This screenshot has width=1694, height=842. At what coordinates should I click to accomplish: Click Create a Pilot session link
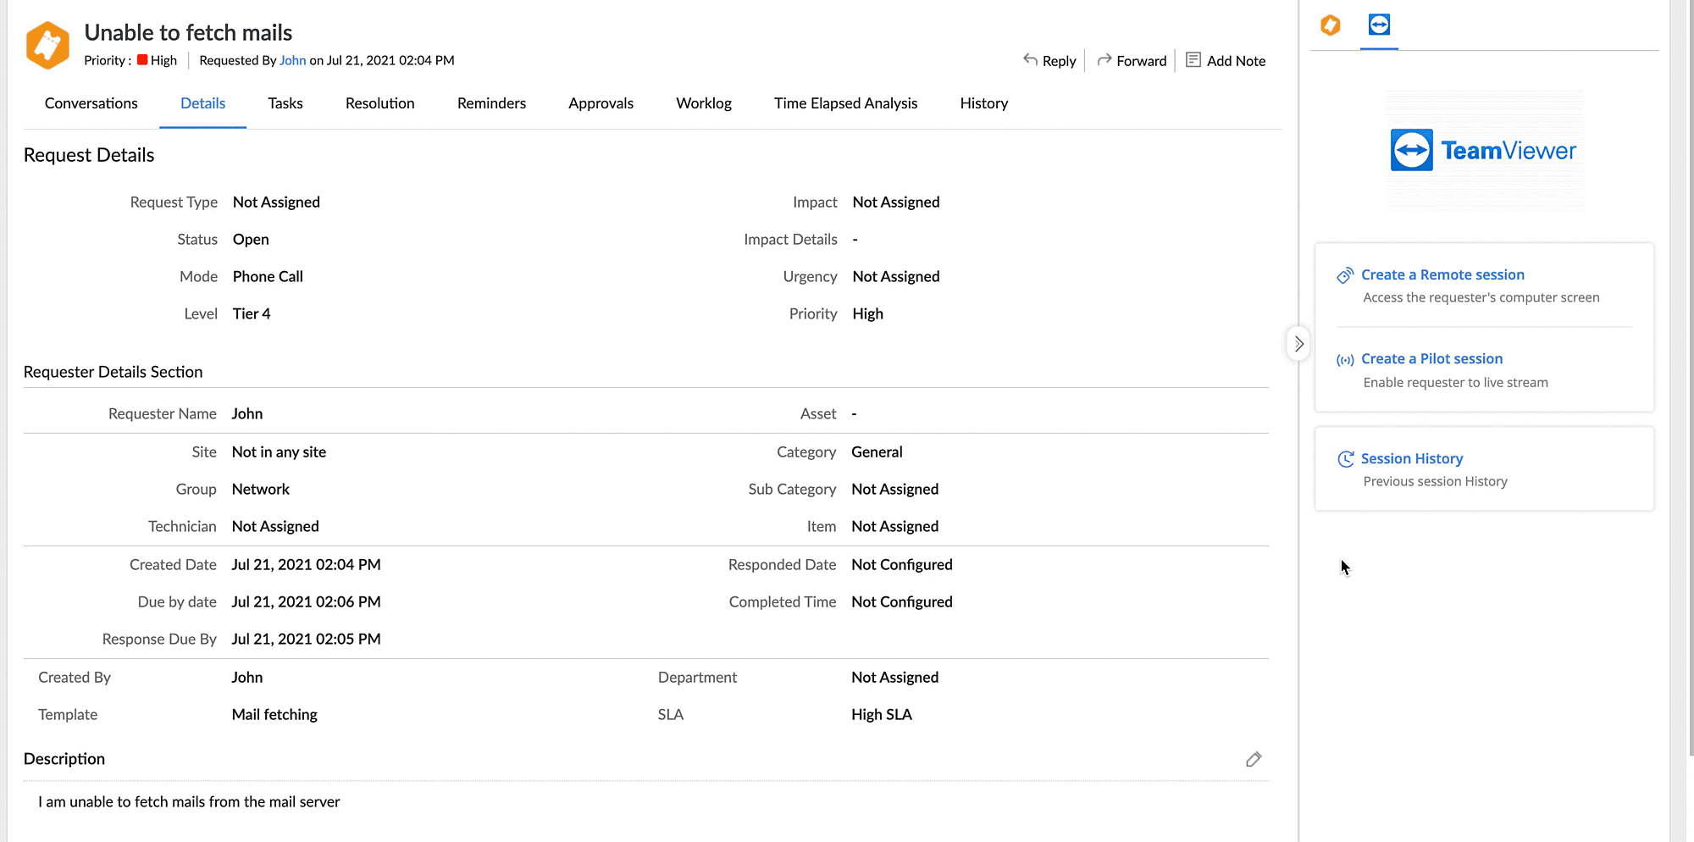[x=1431, y=358]
